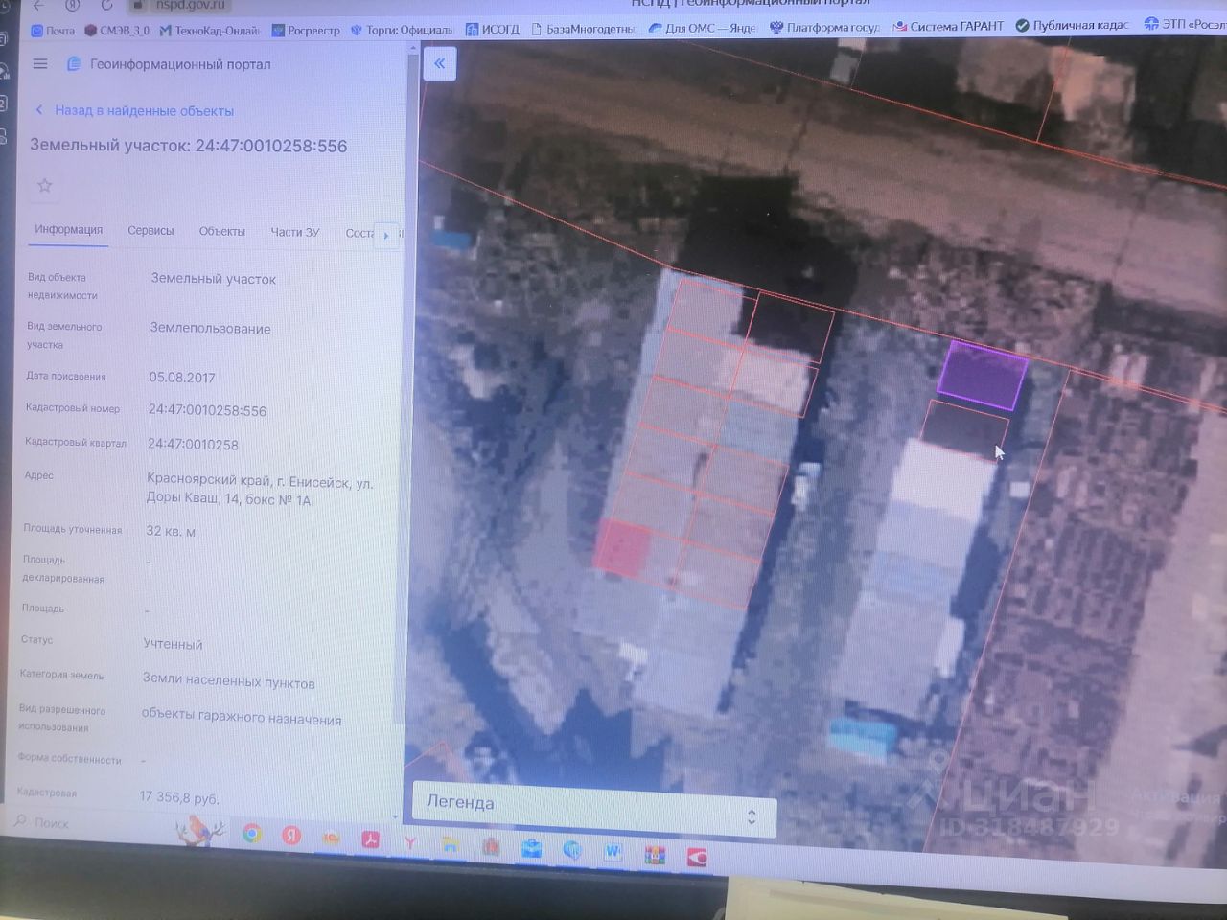The image size is (1227, 920).
Task: Open File Explorer from the taskbar
Action: 451,845
